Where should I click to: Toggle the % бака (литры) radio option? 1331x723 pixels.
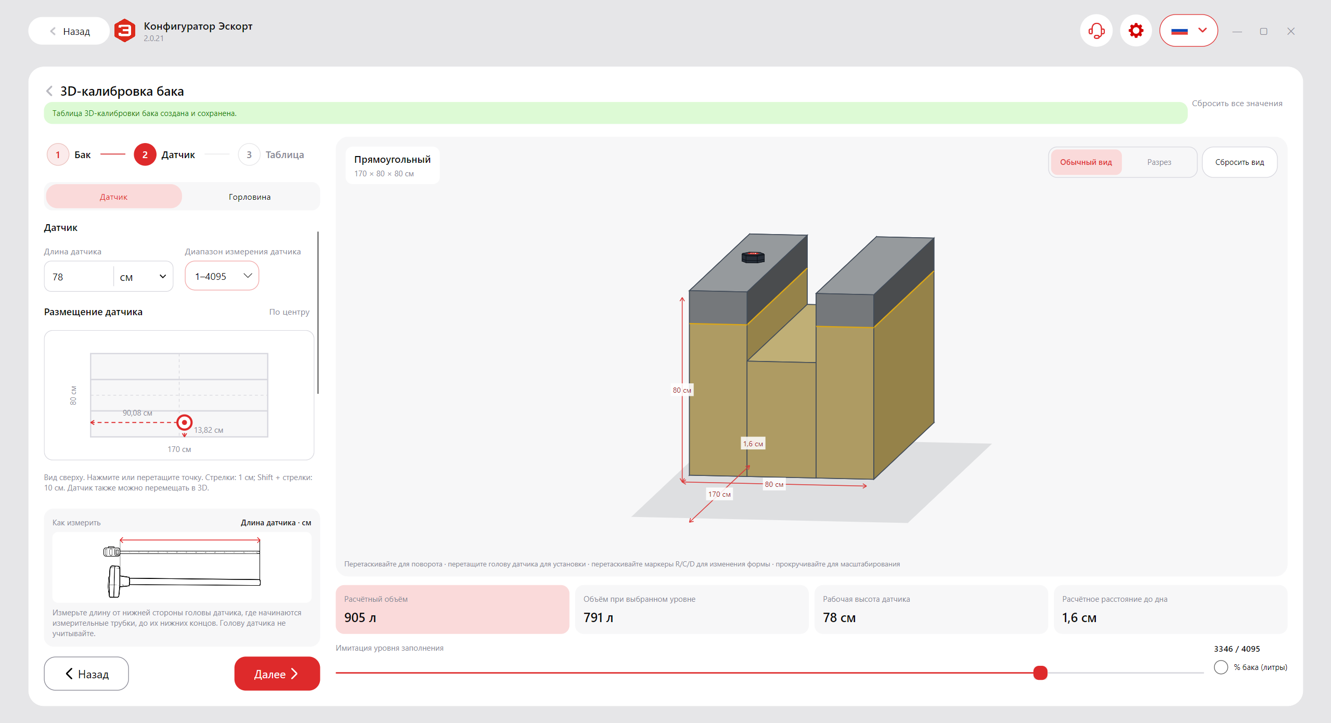(1221, 667)
